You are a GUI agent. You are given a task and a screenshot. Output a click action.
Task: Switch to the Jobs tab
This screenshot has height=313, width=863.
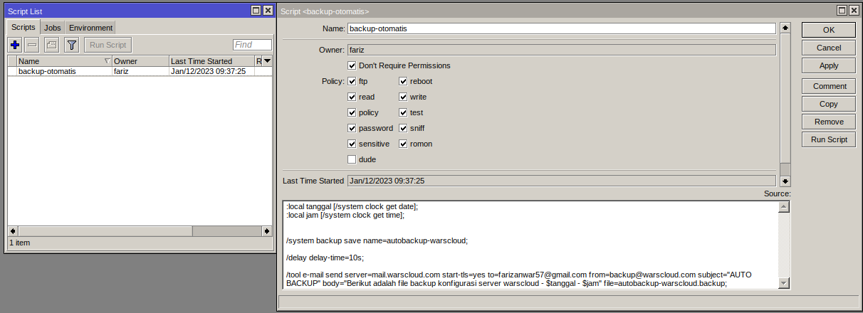(53, 28)
